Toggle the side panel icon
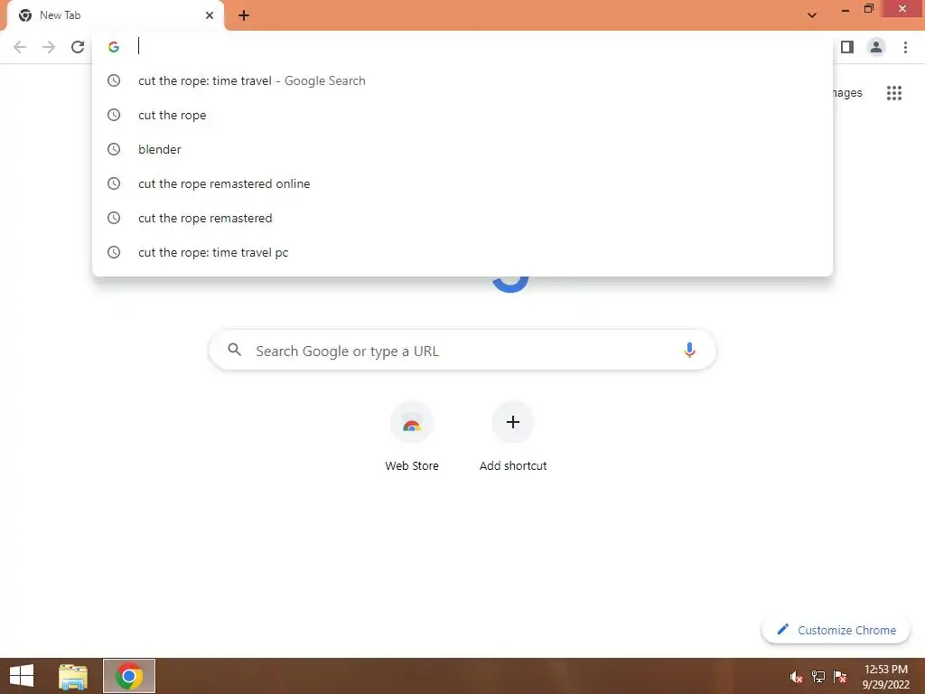Screen dimensions: 925x694 point(847,47)
